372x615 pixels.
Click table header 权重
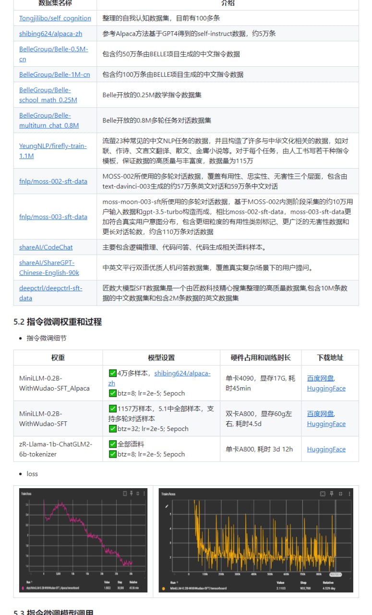[x=58, y=357]
